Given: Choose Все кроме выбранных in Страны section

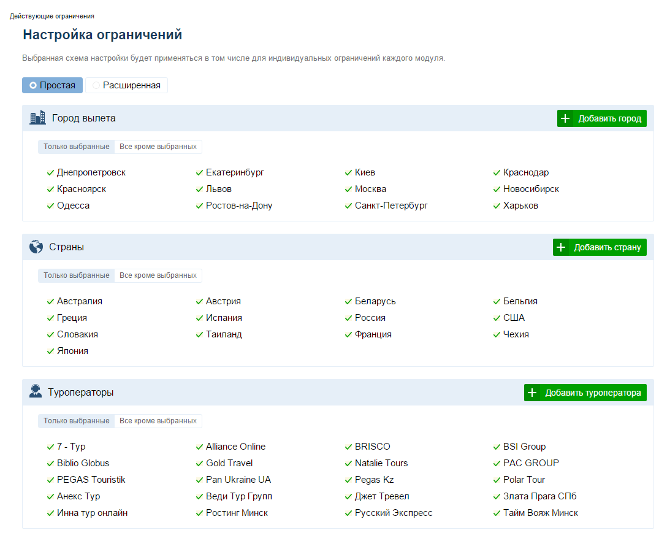Looking at the screenshot, I should 158,275.
